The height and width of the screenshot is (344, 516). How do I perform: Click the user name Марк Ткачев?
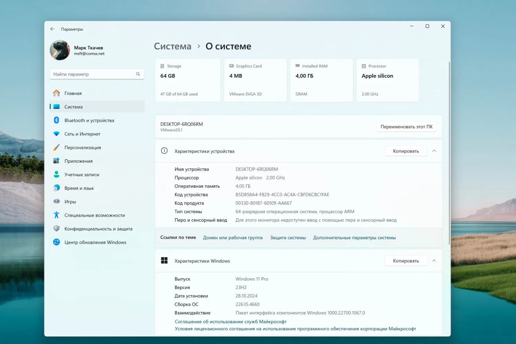coord(88,47)
